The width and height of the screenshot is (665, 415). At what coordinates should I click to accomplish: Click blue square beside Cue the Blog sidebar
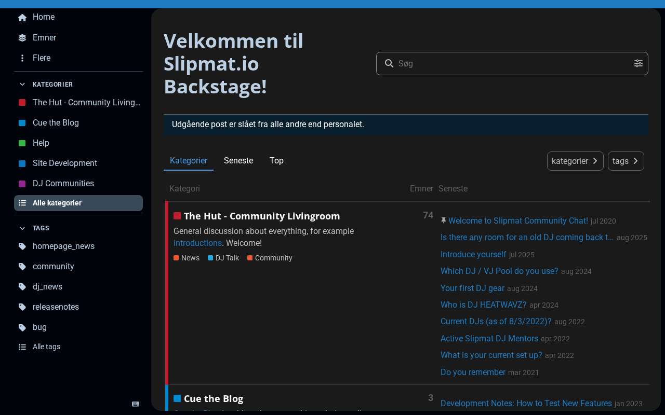tap(22, 123)
